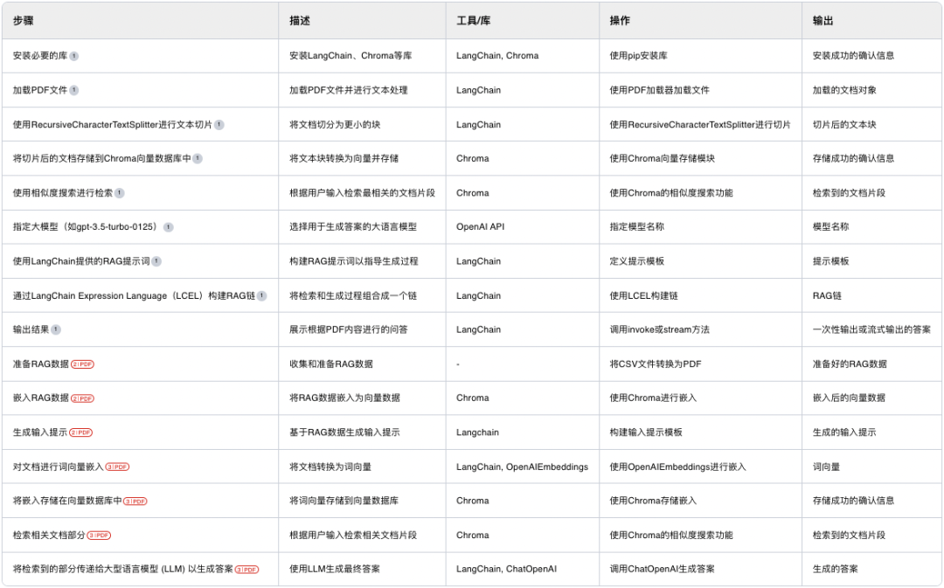This screenshot has width=944, height=588.
Task: Click citation badge after RecursiveCharacterTextSplitter step
Action: pyautogui.click(x=219, y=125)
